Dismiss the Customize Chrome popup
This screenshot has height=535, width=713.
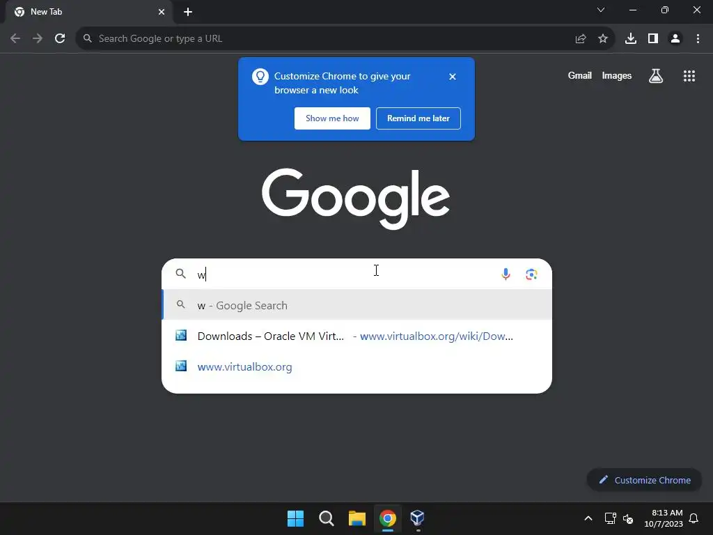(452, 77)
